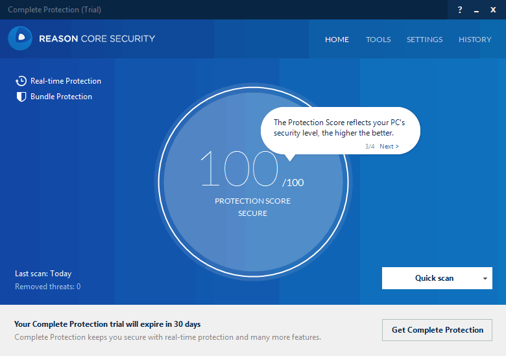Click the PROTECTION SCORE label

pyautogui.click(x=253, y=201)
